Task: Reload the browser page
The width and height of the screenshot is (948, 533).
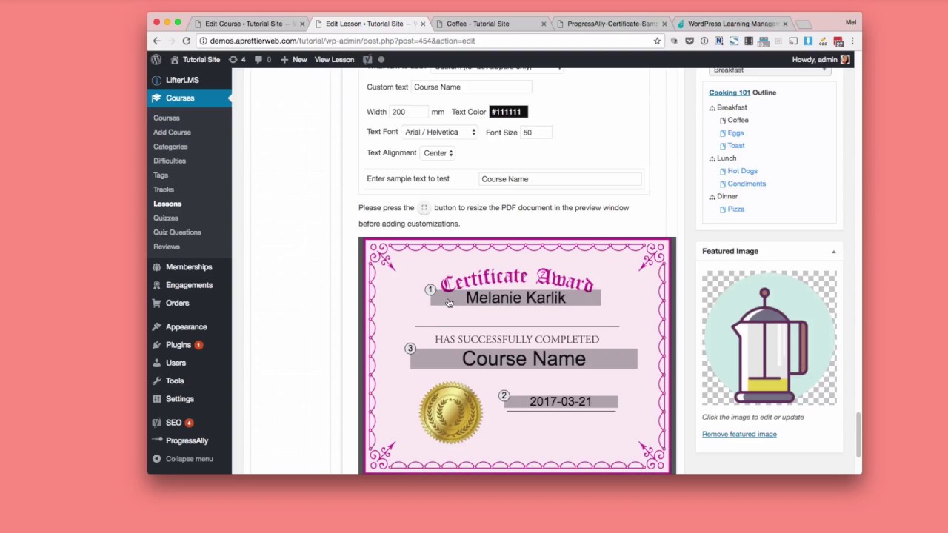Action: 186,41
